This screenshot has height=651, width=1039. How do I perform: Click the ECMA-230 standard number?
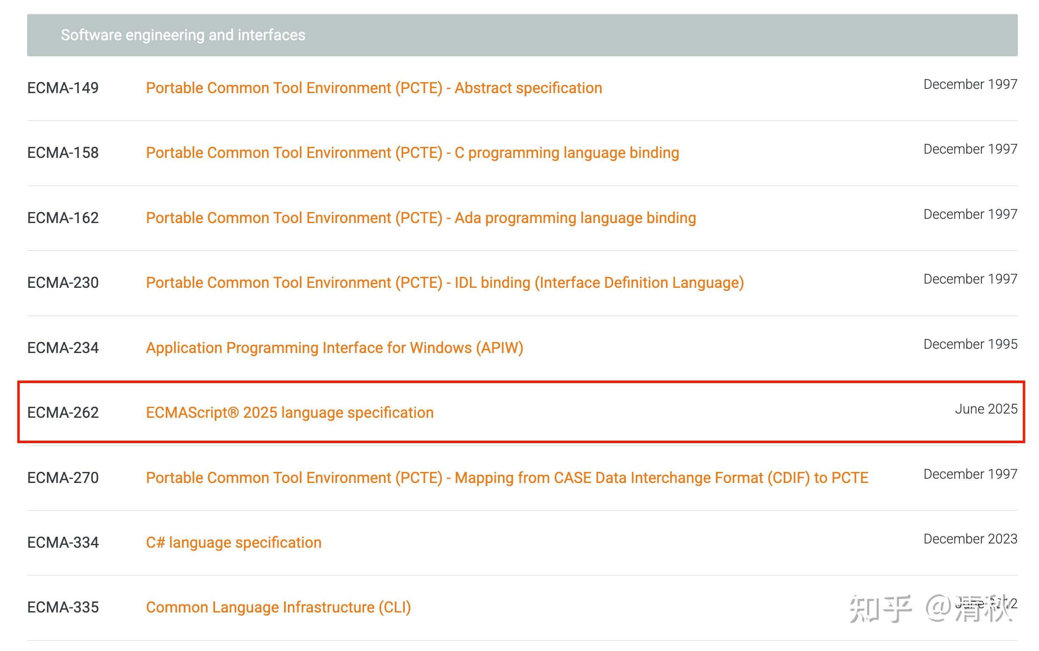pos(63,283)
